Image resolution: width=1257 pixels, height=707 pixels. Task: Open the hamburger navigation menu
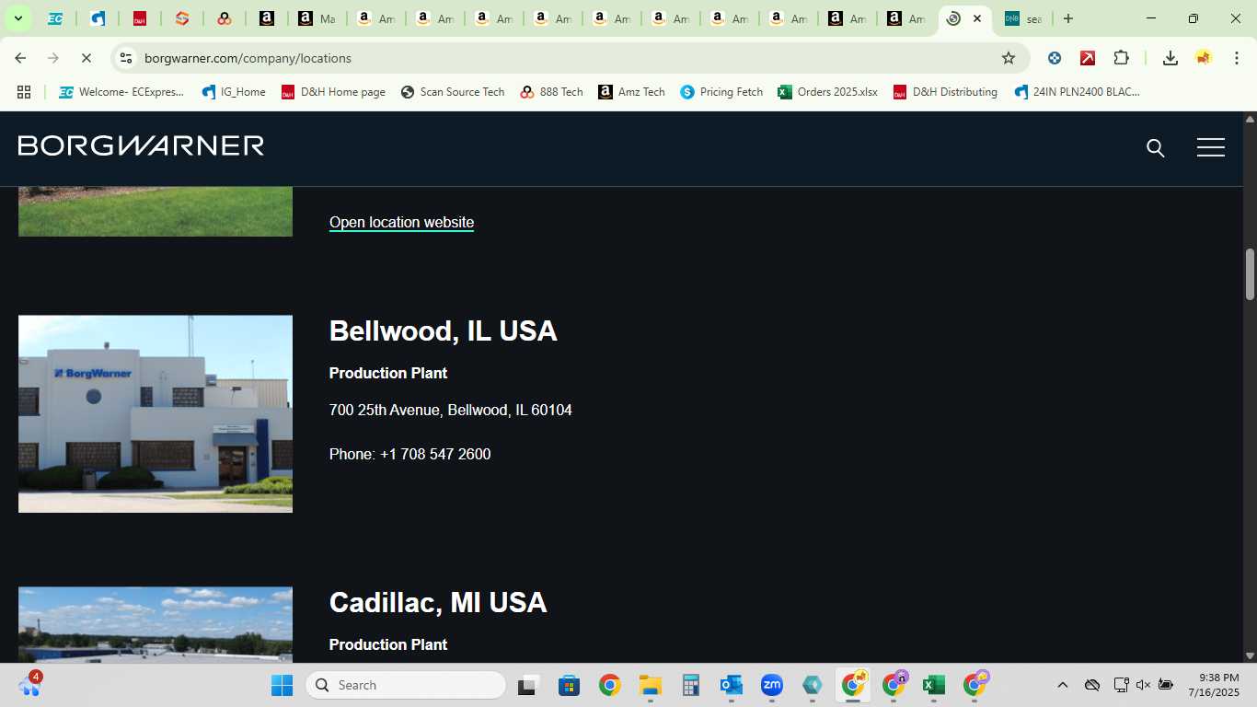tap(1211, 147)
